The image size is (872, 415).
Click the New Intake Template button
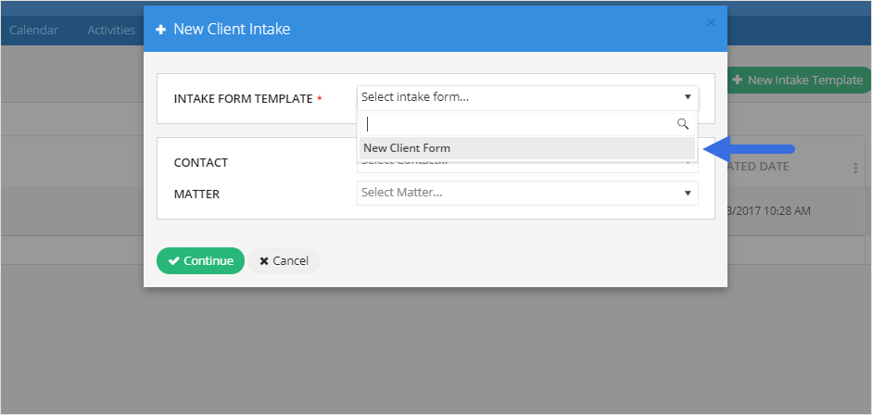pos(799,80)
